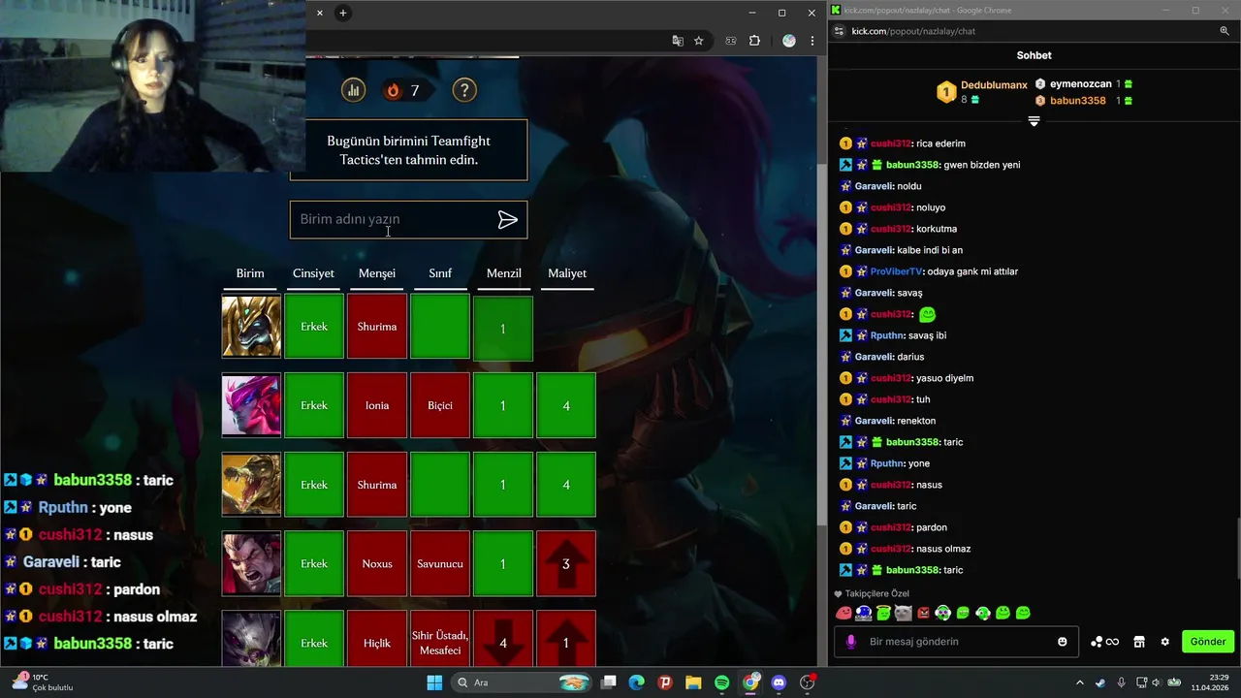Select the blue keyboard-typing emote

864,613
